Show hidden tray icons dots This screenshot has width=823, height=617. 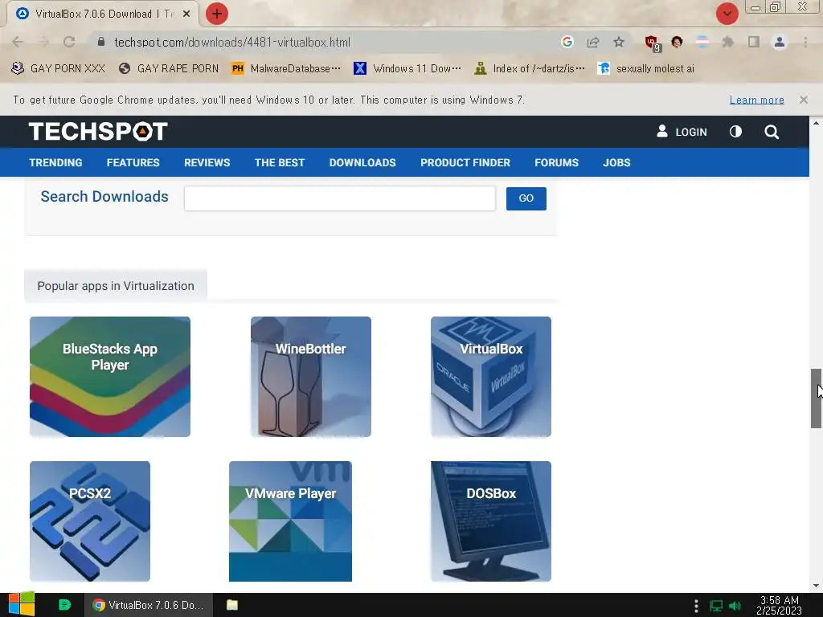[696, 606]
